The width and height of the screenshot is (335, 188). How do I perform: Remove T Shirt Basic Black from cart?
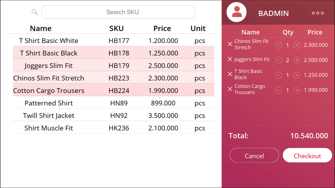[230, 74]
